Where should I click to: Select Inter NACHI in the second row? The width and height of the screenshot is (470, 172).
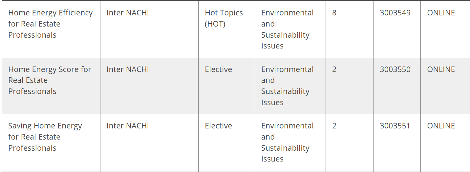[x=128, y=69]
